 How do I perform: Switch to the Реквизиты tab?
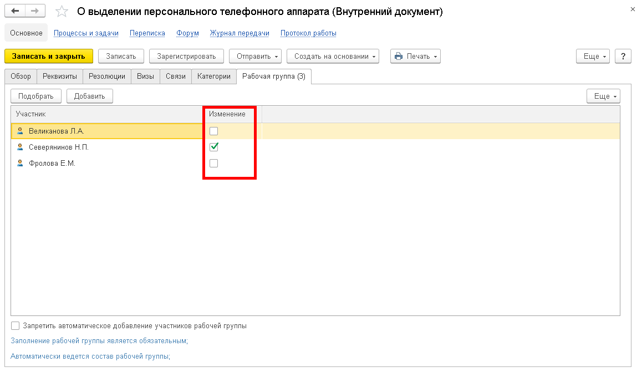click(x=60, y=77)
